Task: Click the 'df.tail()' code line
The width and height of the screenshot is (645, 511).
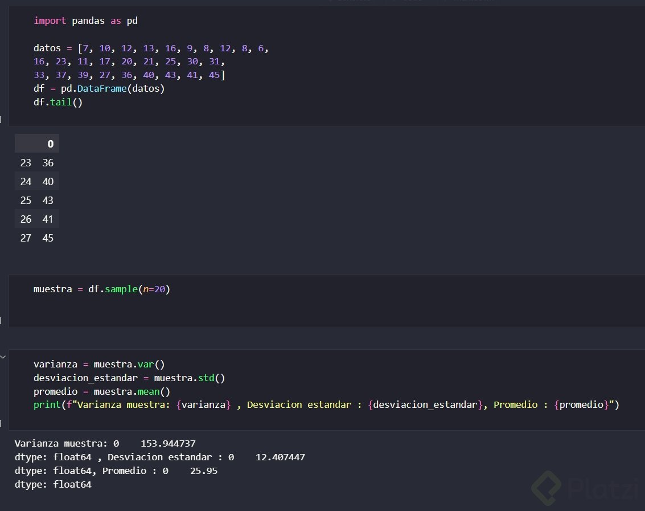Action: [58, 102]
